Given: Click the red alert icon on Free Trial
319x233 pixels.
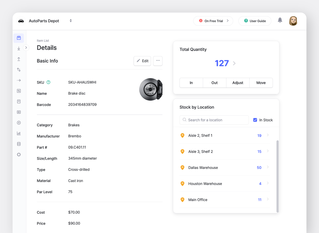Looking at the screenshot, I should (201, 21).
